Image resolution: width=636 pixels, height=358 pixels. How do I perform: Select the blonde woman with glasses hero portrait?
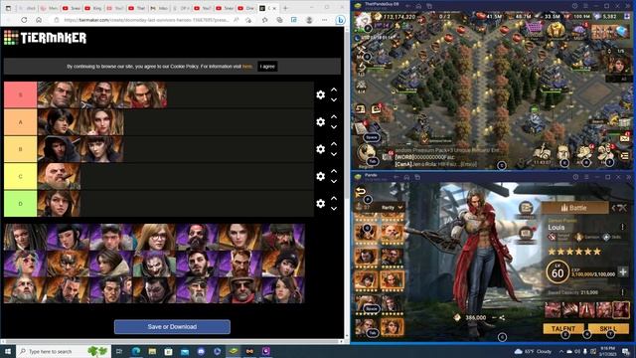(155, 237)
